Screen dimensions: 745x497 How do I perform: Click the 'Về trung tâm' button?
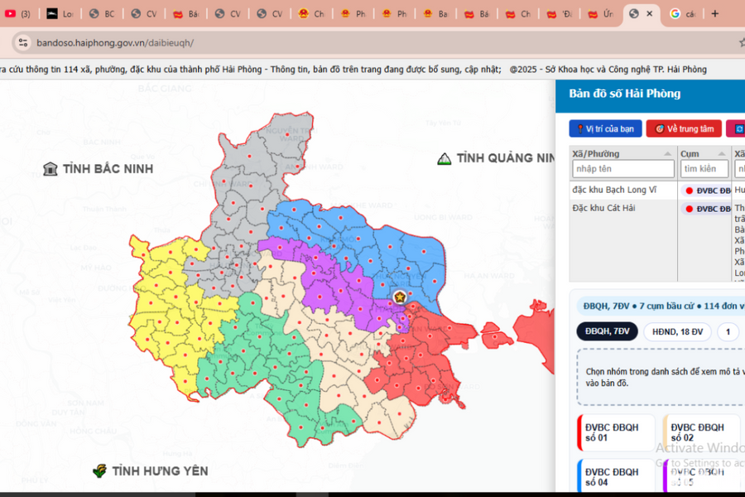click(684, 129)
